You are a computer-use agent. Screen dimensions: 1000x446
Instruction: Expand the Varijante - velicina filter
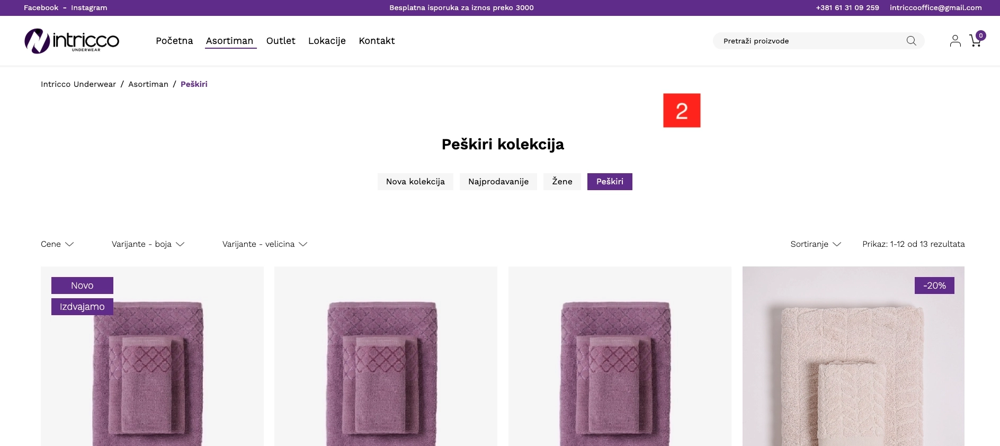[x=265, y=244]
